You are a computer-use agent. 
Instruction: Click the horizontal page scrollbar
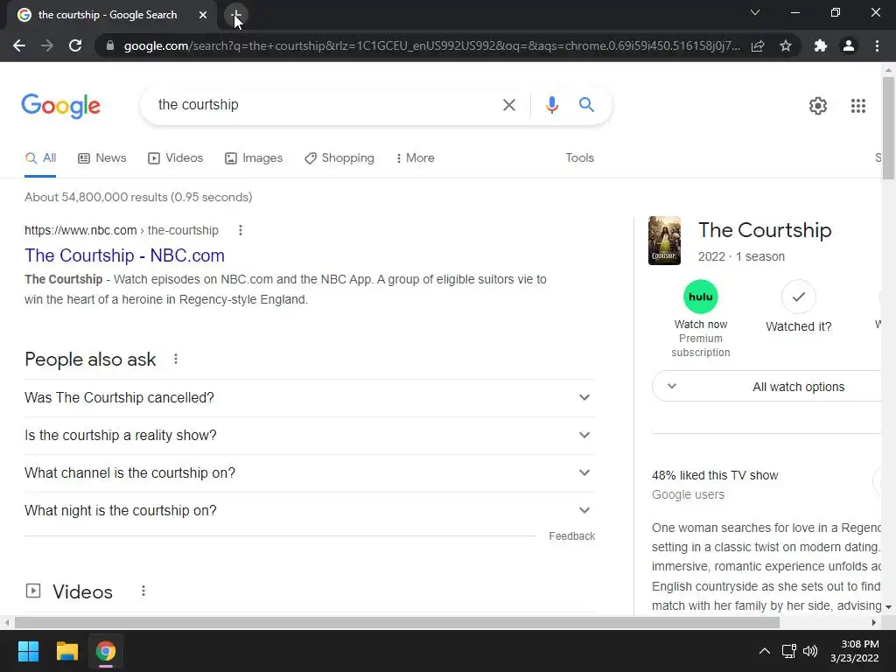(396, 622)
